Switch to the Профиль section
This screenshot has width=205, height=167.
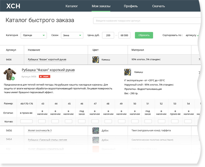pos(131,6)
